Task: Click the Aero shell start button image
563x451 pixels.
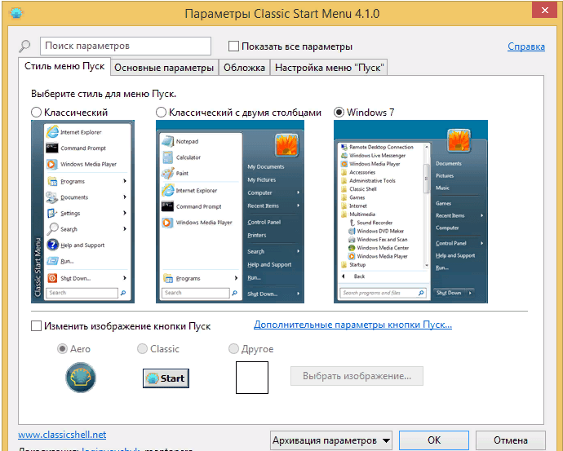Action: (x=81, y=378)
